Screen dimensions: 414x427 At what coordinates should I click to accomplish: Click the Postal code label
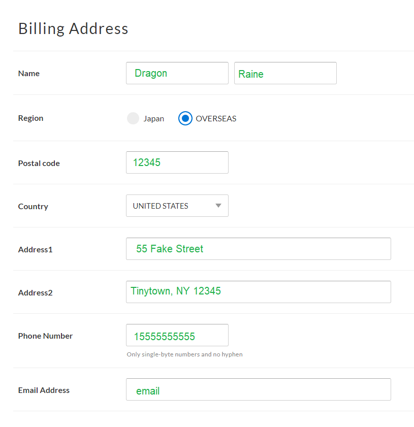[39, 163]
